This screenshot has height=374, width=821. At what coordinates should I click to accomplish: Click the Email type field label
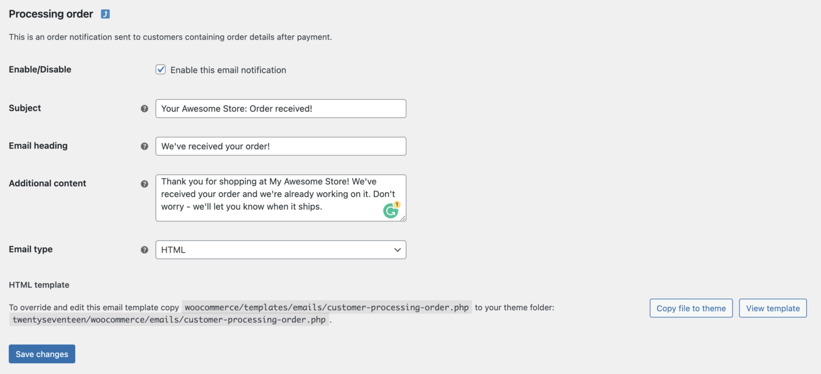[x=31, y=249]
